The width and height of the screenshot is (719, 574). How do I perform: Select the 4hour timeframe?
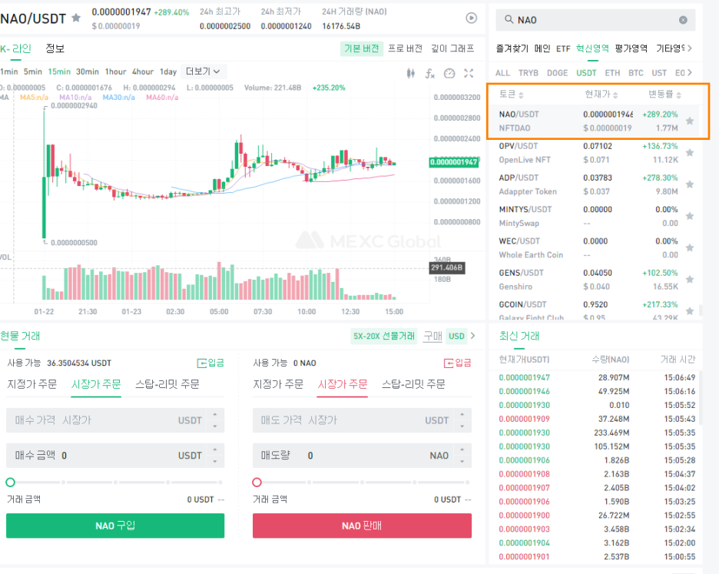(x=143, y=71)
